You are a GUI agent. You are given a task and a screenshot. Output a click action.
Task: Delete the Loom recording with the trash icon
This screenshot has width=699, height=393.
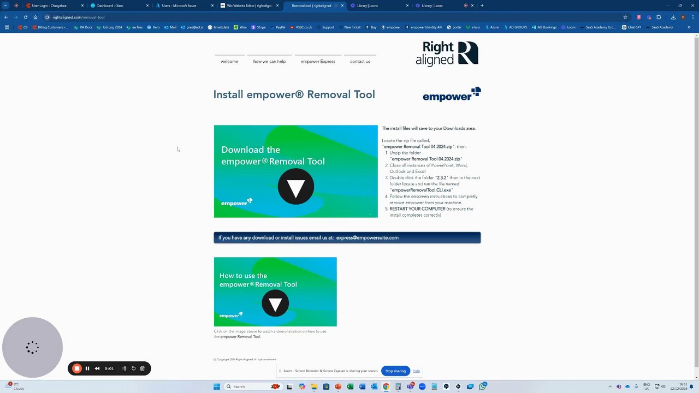point(143,368)
